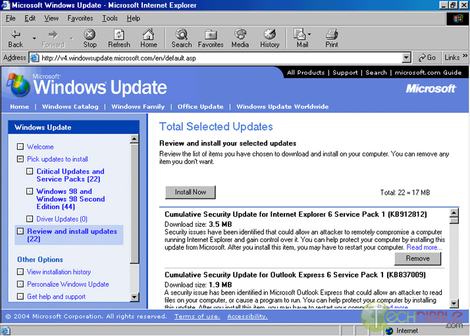Click box beside Critical Updates and Service Packs
This screenshot has width=470, height=336.
click(30, 172)
